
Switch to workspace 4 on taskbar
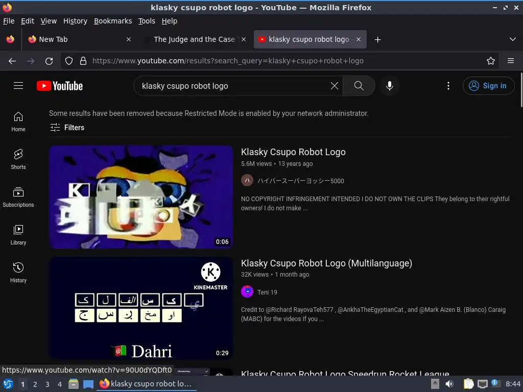point(60,384)
